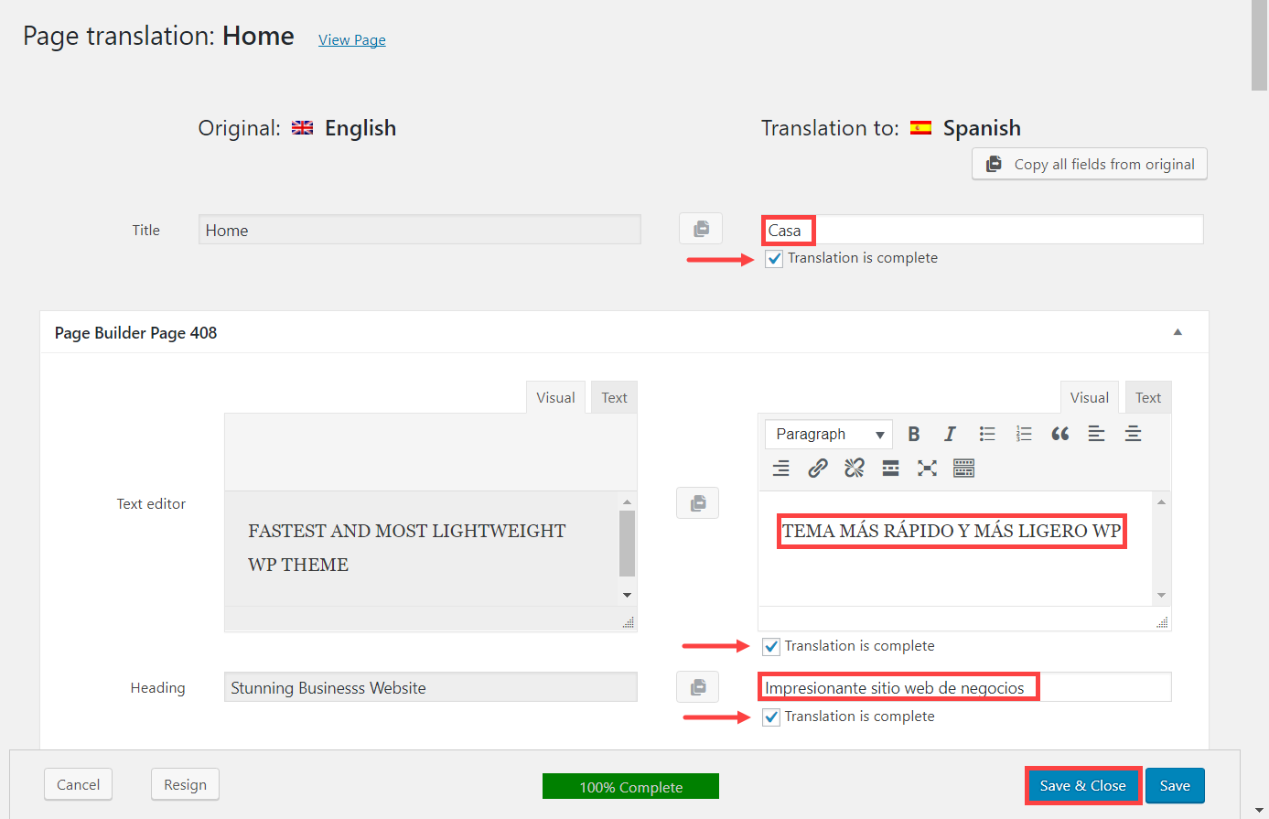Click the 100% Complete progress bar
Viewport: 1269px width, 819px height.
coord(630,786)
